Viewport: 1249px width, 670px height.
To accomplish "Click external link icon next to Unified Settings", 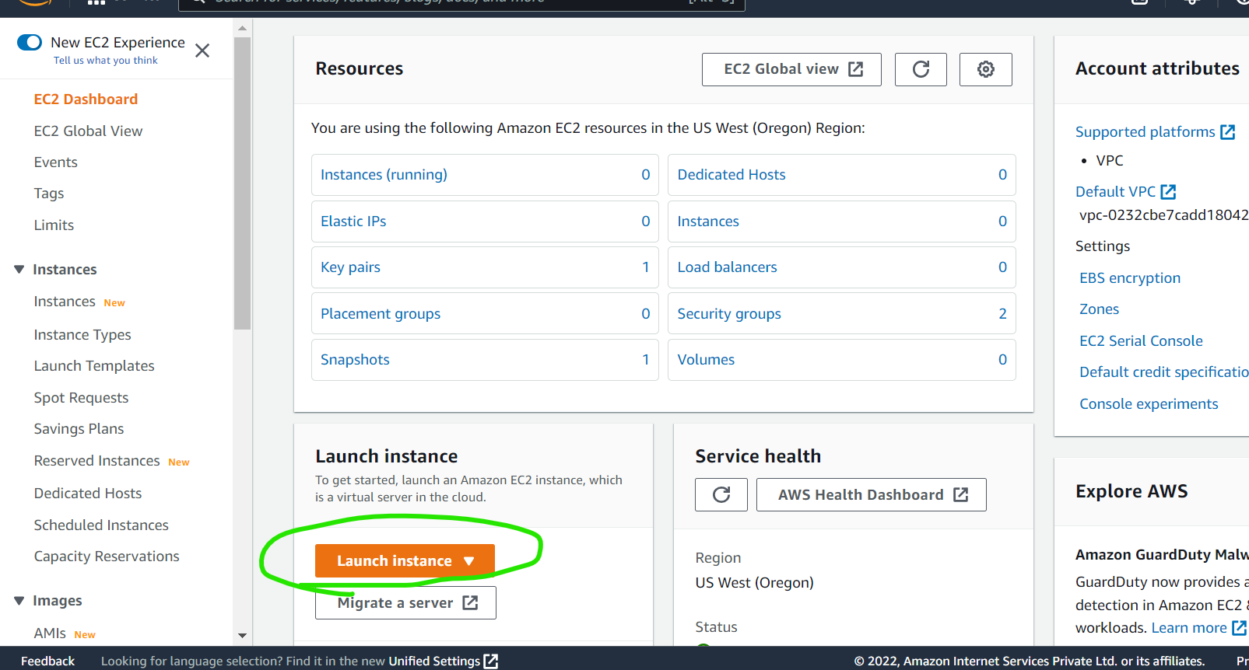I will (491, 661).
